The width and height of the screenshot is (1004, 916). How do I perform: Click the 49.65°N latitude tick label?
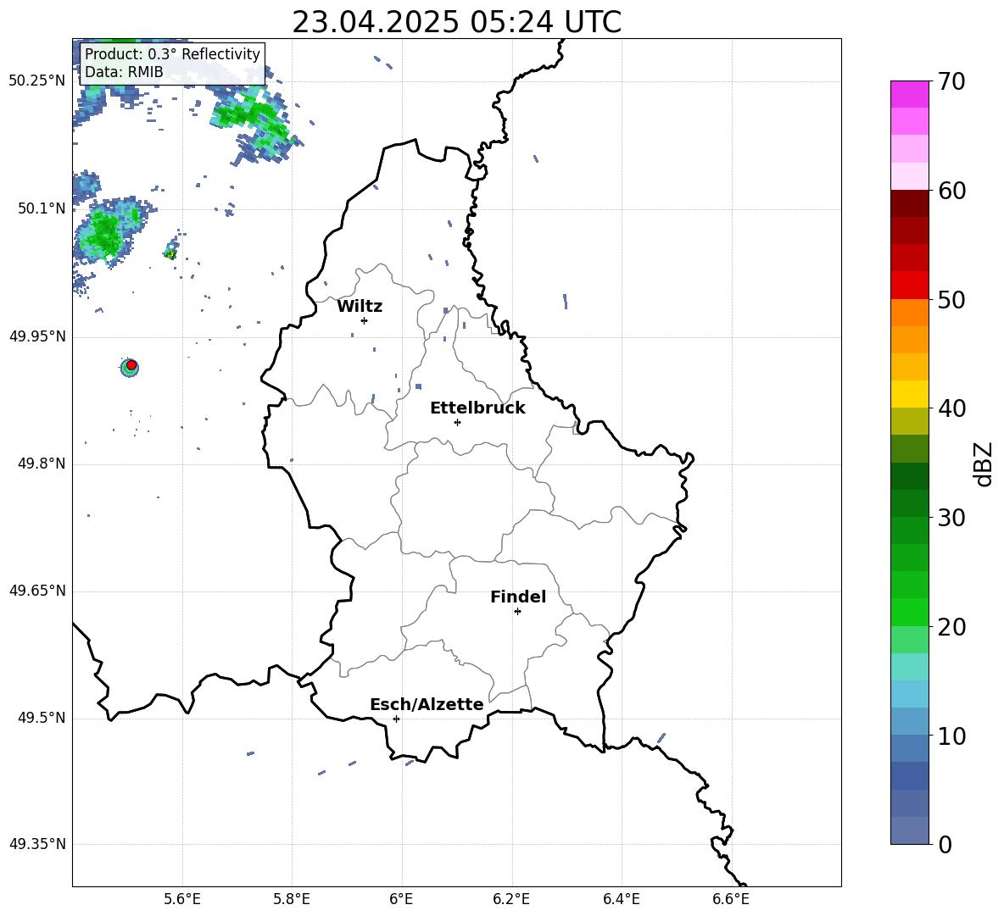click(37, 591)
